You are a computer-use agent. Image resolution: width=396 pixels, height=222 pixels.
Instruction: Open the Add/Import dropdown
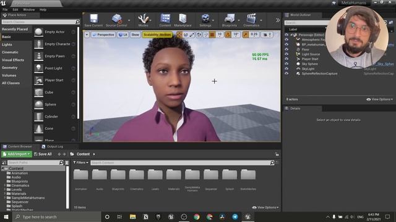17,154
